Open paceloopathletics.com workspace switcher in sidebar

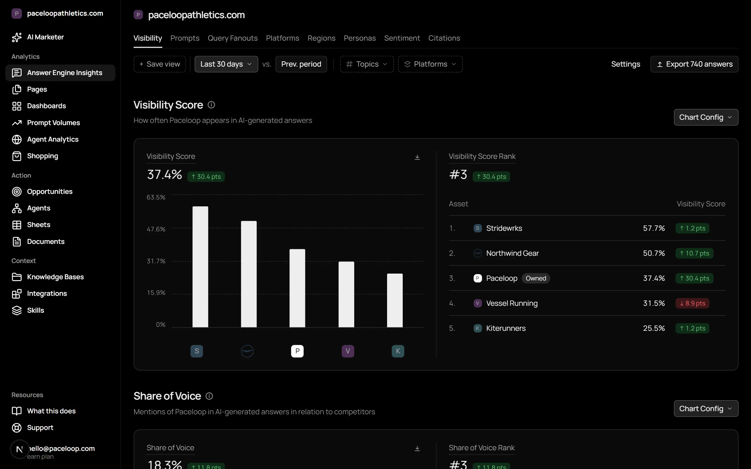tap(58, 13)
